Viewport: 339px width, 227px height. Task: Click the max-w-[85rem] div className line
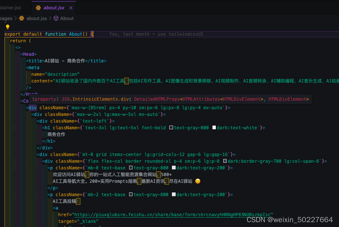tap(128, 108)
